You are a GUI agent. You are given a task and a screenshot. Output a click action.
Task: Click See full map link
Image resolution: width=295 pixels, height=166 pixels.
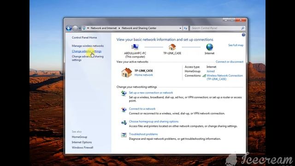236,45
